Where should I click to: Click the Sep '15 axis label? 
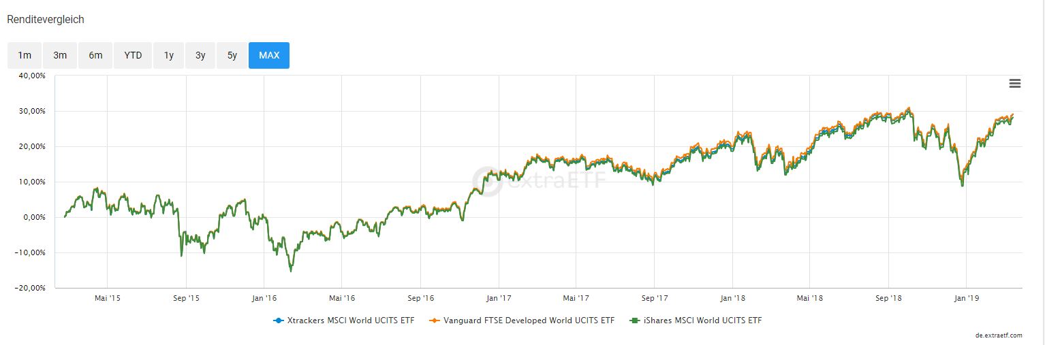186,298
